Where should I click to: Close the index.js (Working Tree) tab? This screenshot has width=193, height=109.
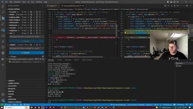click(x=83, y=6)
